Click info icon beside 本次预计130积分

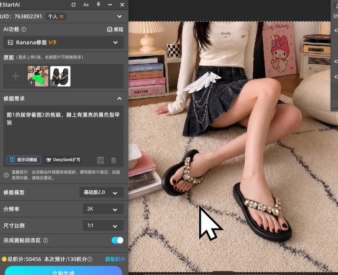coord(90,259)
